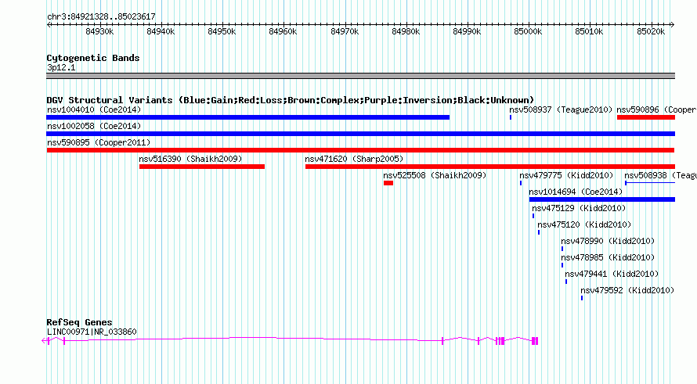Open the nsv478990 (Kidd2010) label
Screen dimensions: 697x384
point(608,241)
